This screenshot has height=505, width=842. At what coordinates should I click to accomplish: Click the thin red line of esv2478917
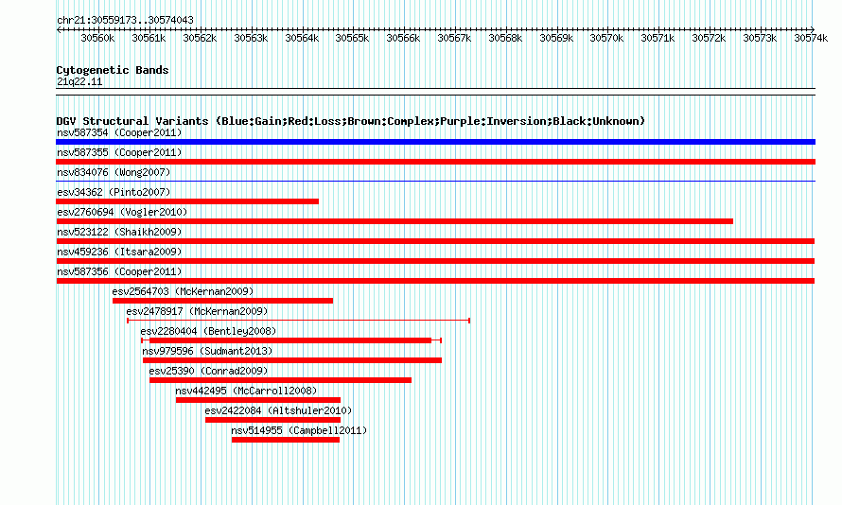pyautogui.click(x=299, y=321)
